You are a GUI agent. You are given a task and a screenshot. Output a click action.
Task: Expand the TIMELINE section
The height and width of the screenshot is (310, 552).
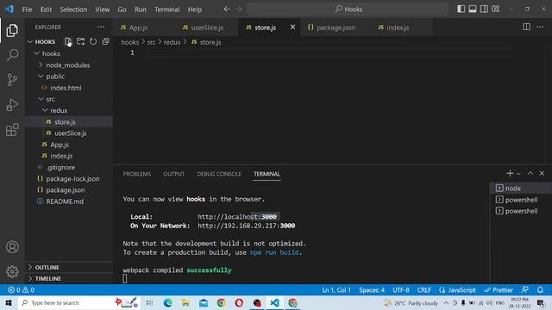click(x=69, y=279)
